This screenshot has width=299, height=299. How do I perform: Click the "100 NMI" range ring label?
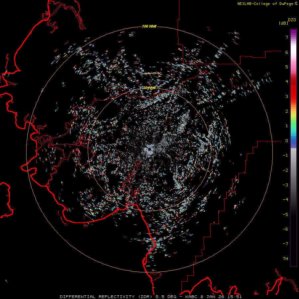(149, 26)
